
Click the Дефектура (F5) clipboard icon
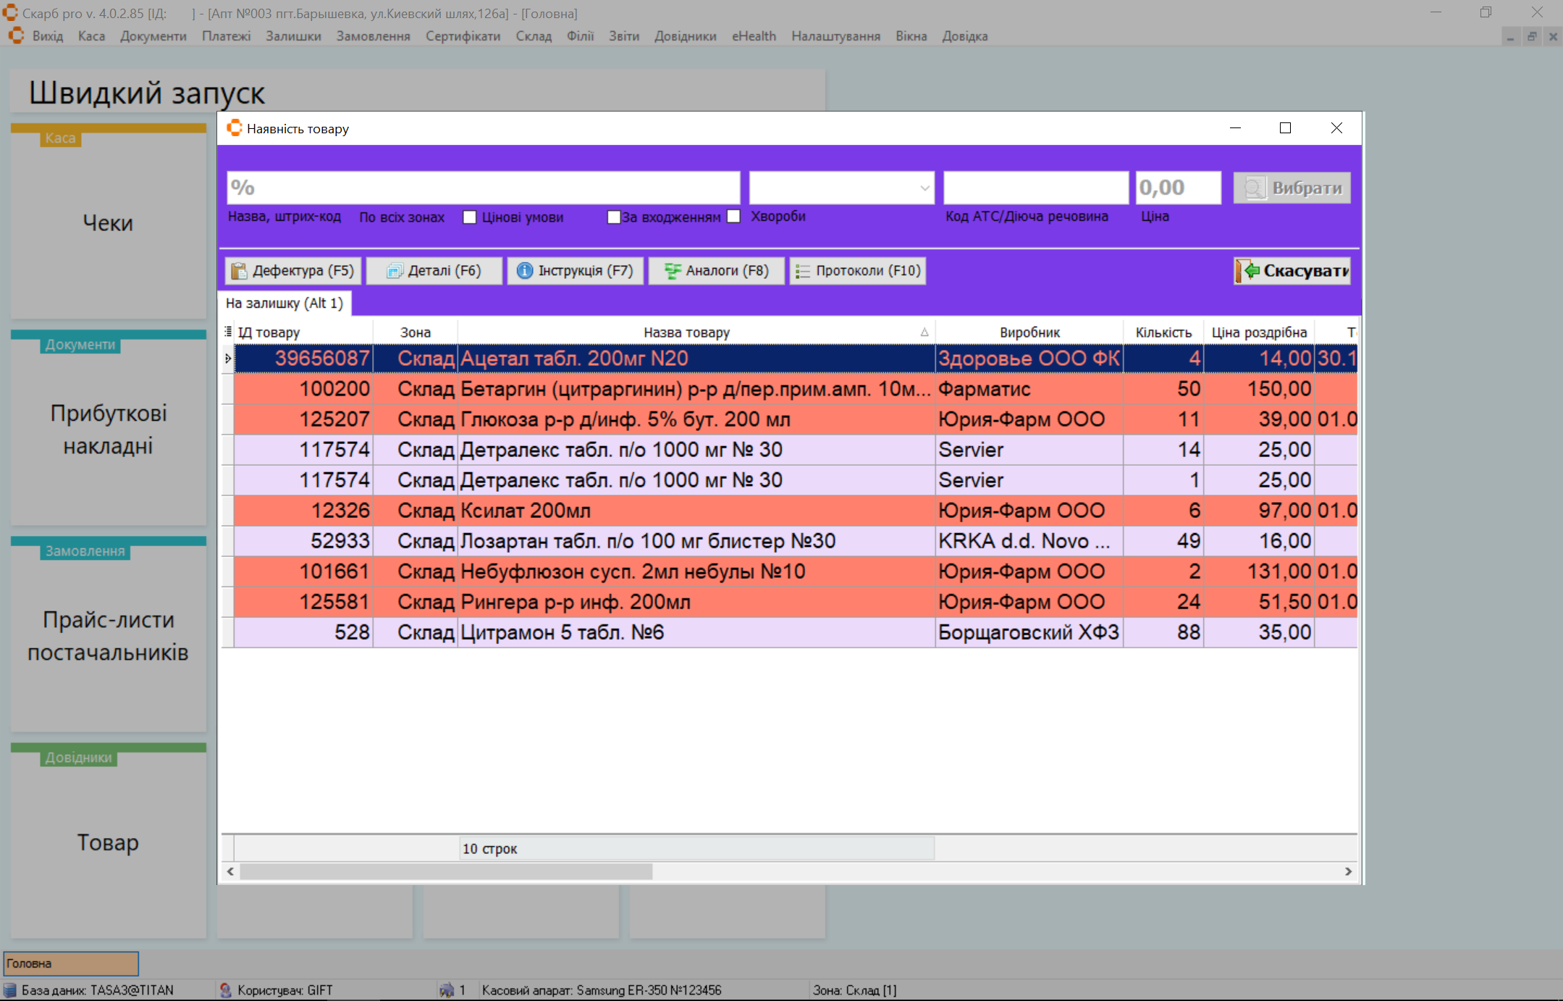(239, 270)
